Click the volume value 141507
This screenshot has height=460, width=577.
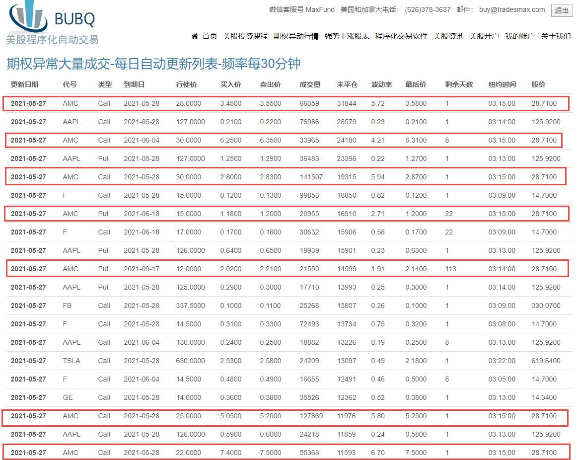[x=311, y=177]
